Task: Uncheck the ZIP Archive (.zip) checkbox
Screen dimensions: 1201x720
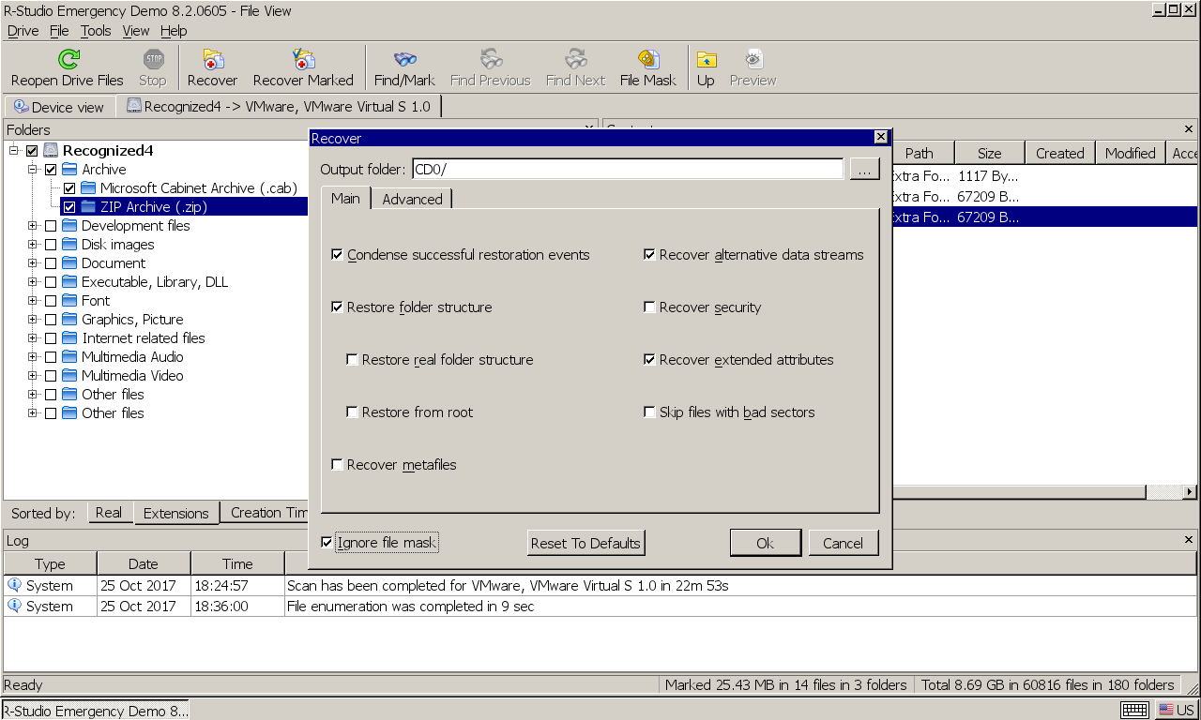Action: coord(69,207)
